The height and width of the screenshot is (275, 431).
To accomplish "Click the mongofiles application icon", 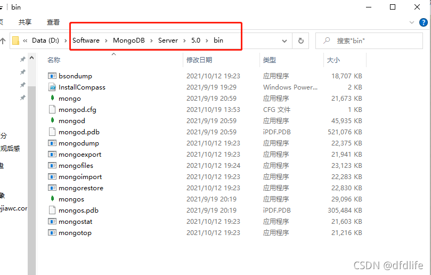I will pyautogui.click(x=52, y=166).
